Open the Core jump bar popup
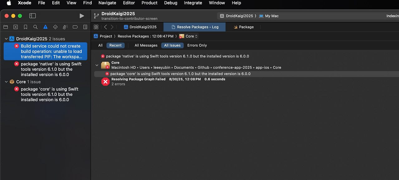 [189, 36]
